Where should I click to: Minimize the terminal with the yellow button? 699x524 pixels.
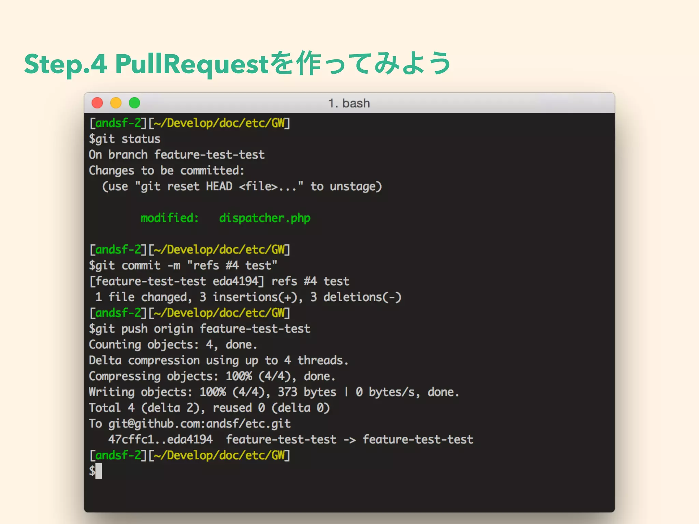coord(116,103)
